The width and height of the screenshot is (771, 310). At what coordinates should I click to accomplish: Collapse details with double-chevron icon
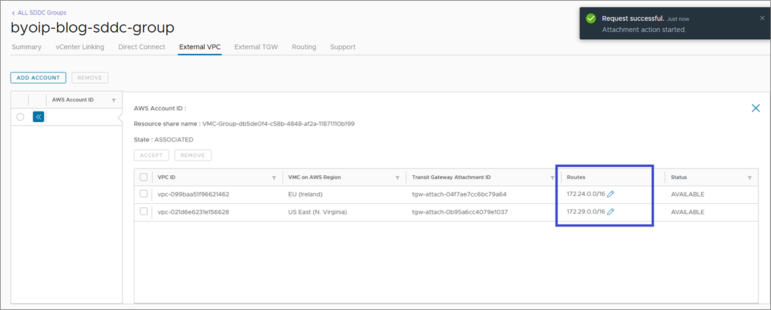coord(39,117)
